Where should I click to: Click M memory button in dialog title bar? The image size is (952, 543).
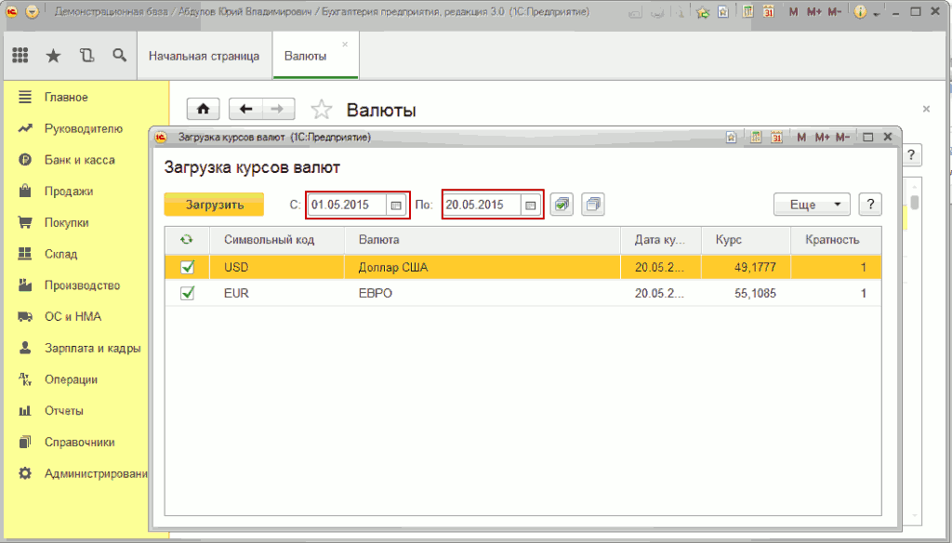coord(801,138)
